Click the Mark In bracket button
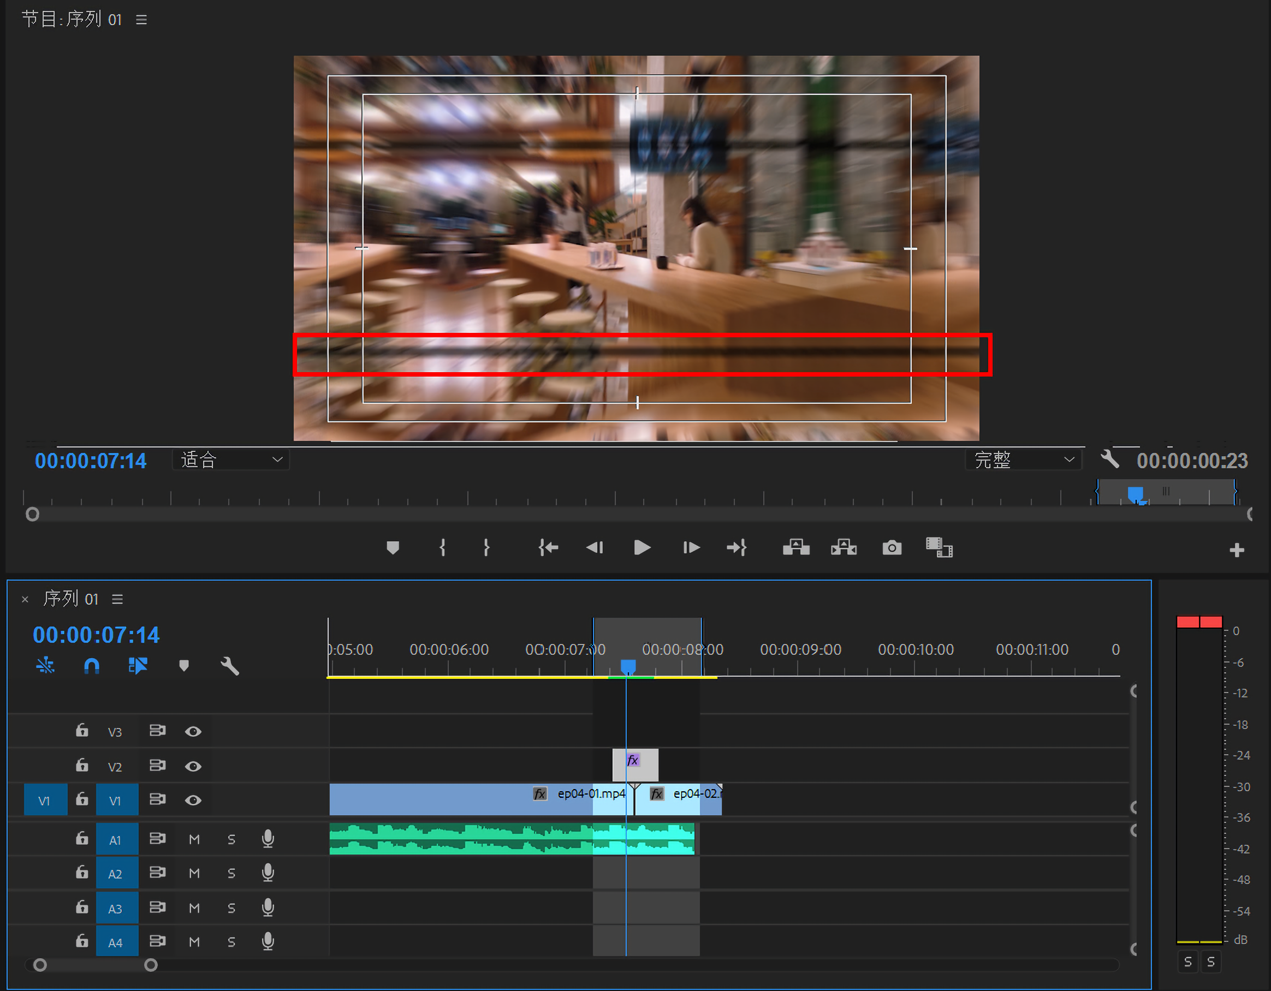This screenshot has width=1271, height=991. pos(442,548)
